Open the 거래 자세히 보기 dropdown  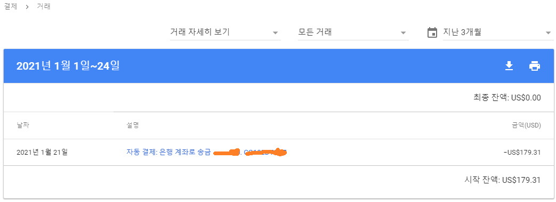click(225, 32)
